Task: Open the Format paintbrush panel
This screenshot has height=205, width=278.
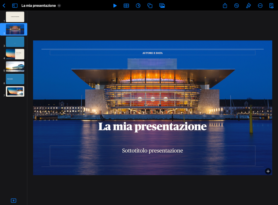Action: click(248, 5)
